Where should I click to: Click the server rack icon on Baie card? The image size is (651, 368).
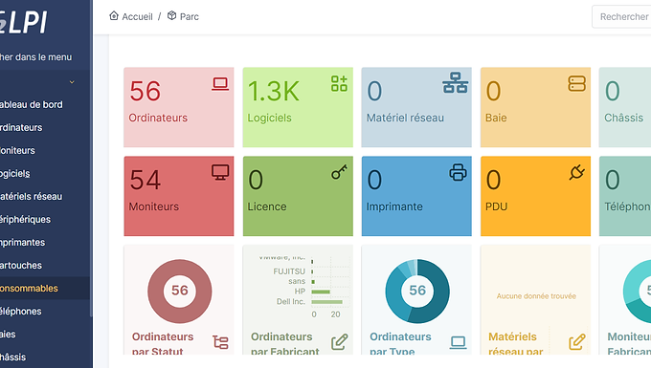(577, 83)
